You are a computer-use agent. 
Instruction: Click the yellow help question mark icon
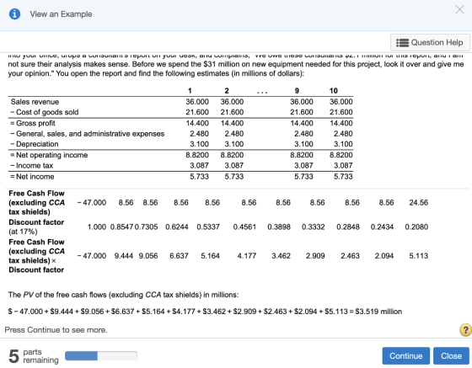[465, 329]
